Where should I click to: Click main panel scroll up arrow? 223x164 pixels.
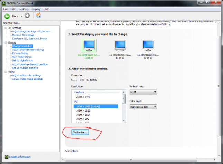point(219,23)
